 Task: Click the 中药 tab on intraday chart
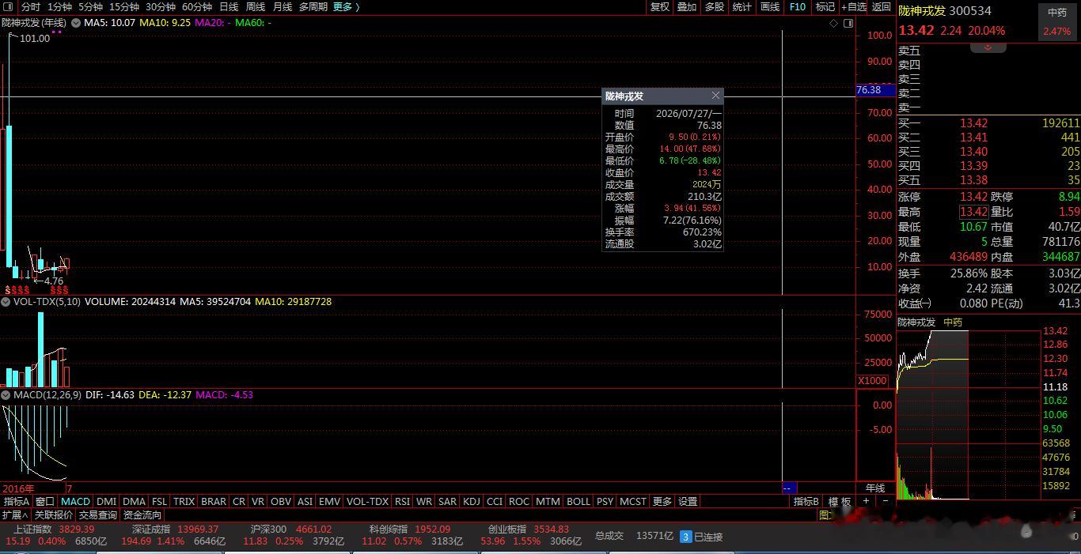pos(953,322)
